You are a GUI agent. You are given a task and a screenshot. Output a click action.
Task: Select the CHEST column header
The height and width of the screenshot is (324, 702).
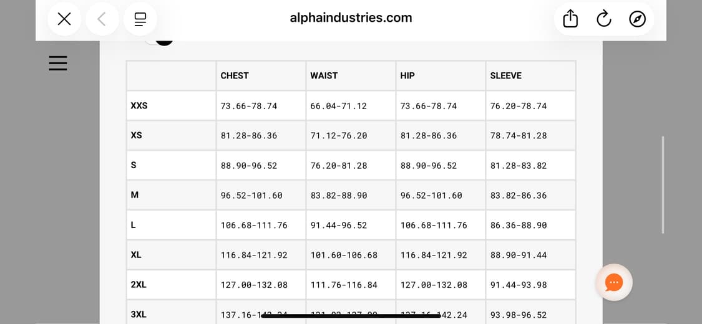(x=235, y=75)
